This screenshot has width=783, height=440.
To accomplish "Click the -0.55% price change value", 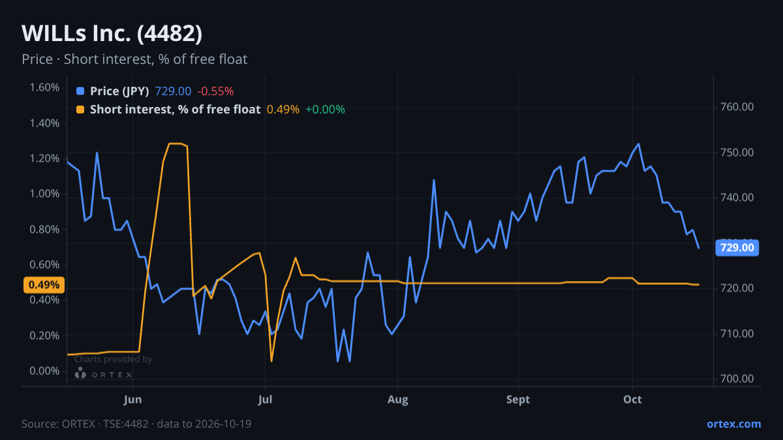I will click(x=215, y=91).
